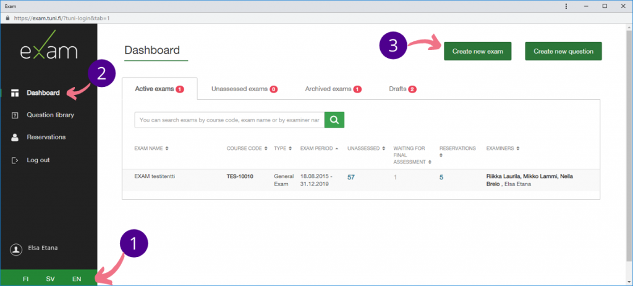Click Elsa Etana user avatar icon

16,249
